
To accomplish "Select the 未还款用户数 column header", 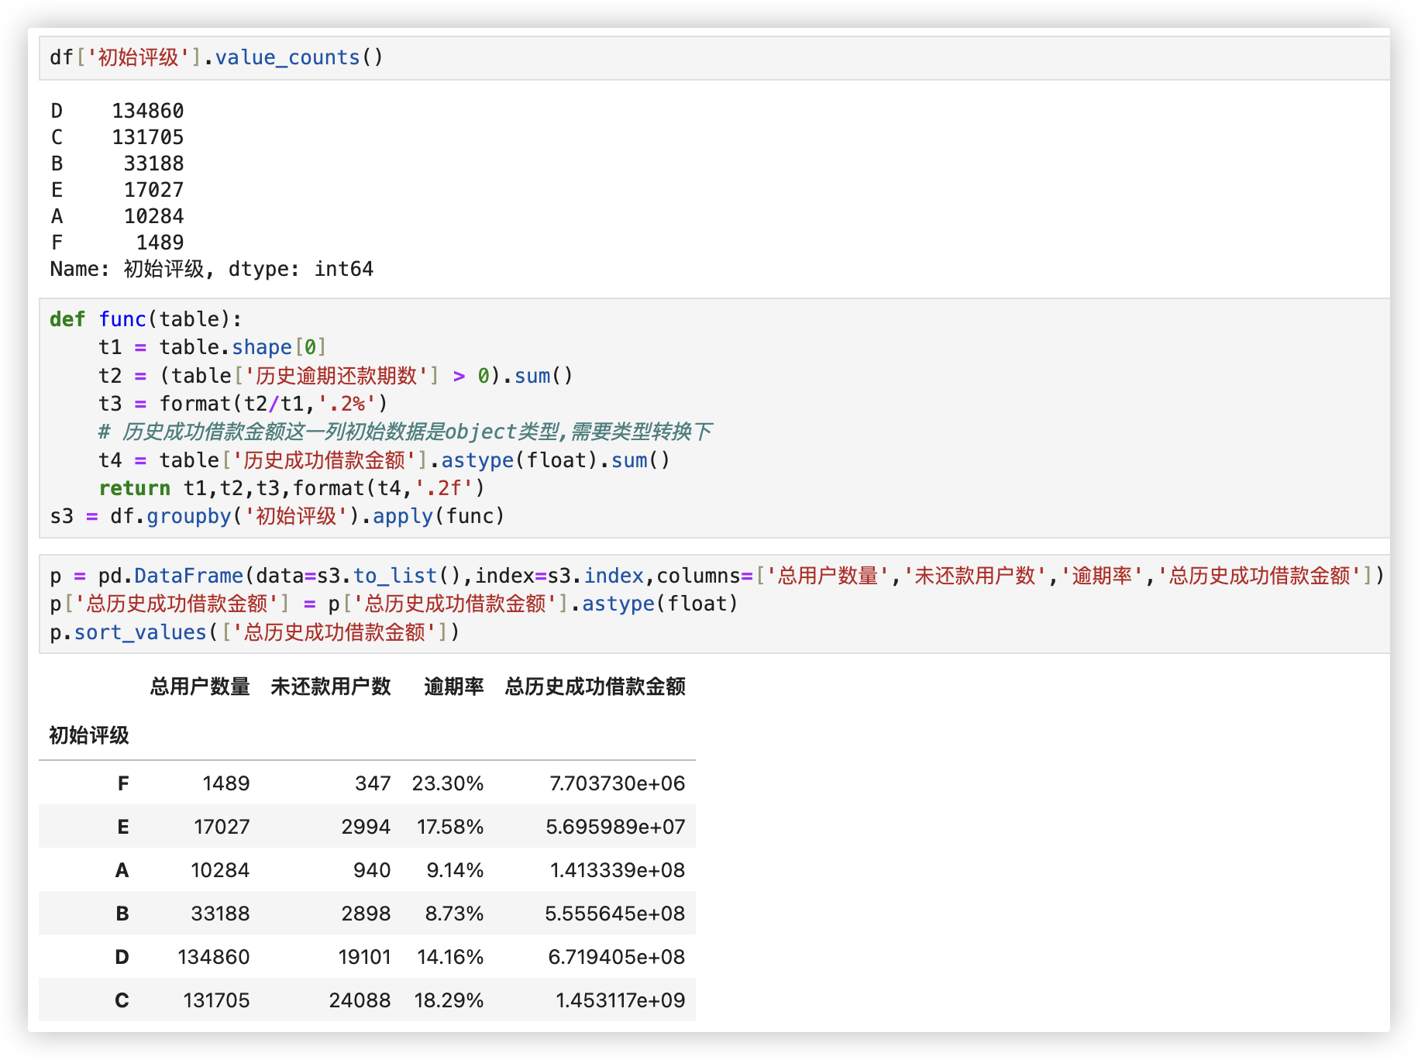I will [330, 687].
